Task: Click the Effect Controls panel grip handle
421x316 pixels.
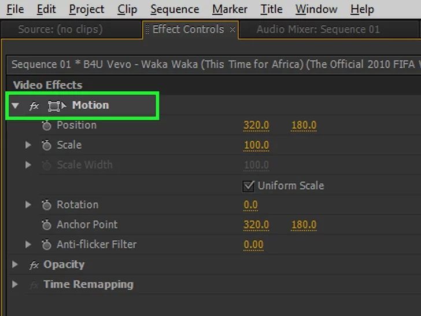Action: coord(147,30)
